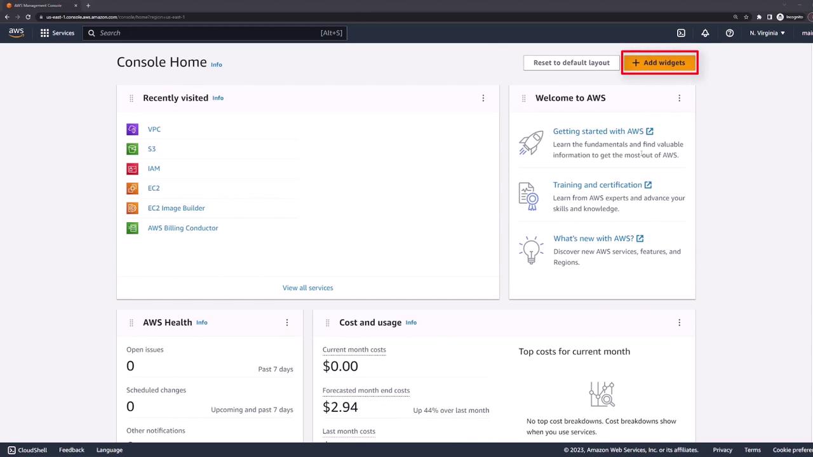Toggle the browser side panel icon
This screenshot has width=813, height=457.
[769, 17]
